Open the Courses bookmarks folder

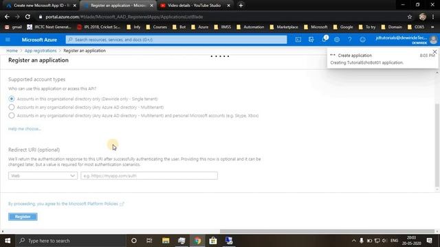[x=157, y=27]
